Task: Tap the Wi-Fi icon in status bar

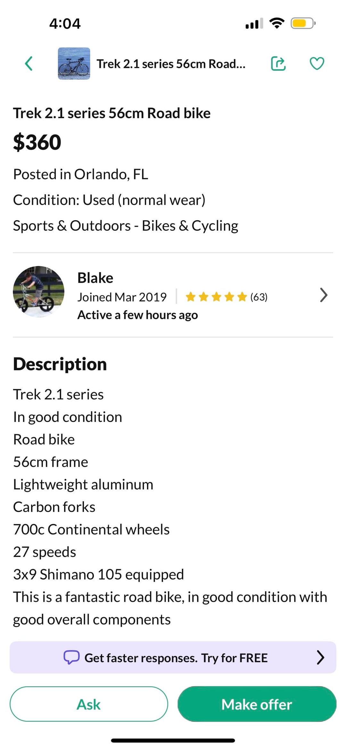Action: click(x=277, y=23)
